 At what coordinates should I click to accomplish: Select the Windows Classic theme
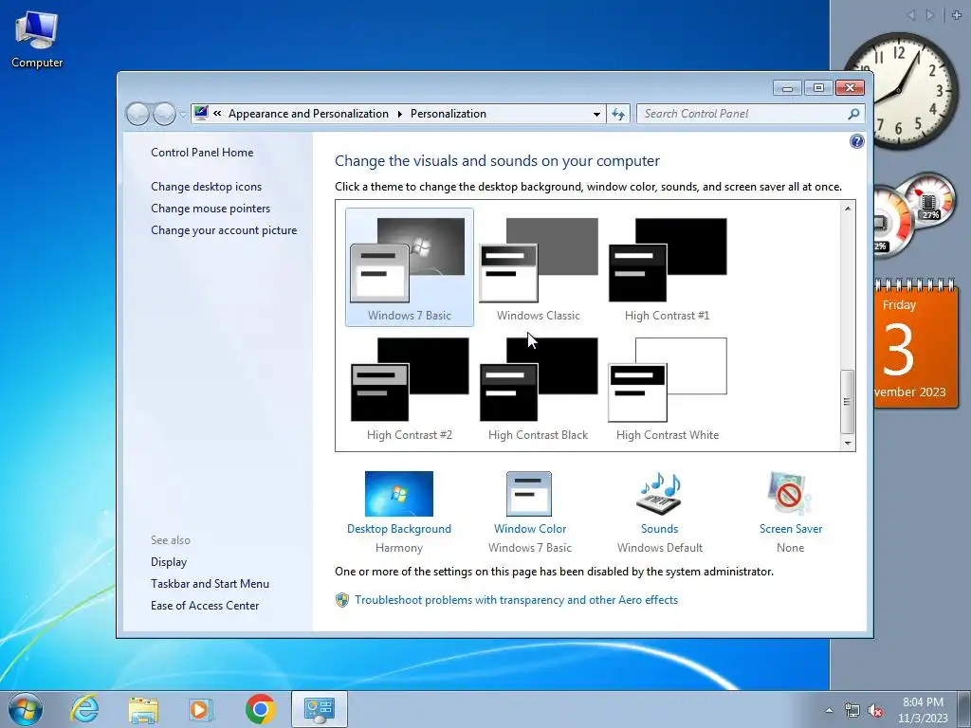pyautogui.click(x=539, y=266)
